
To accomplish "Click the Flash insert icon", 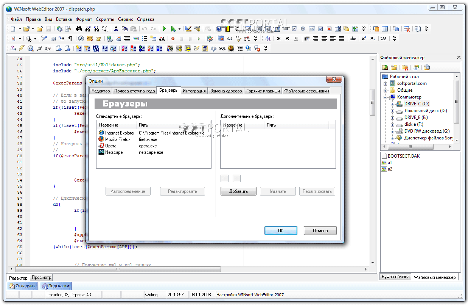I will [81, 39].
